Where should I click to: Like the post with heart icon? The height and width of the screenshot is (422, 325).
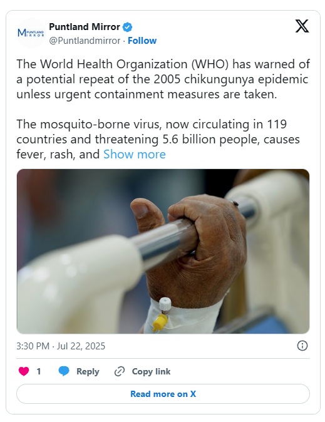(x=24, y=371)
